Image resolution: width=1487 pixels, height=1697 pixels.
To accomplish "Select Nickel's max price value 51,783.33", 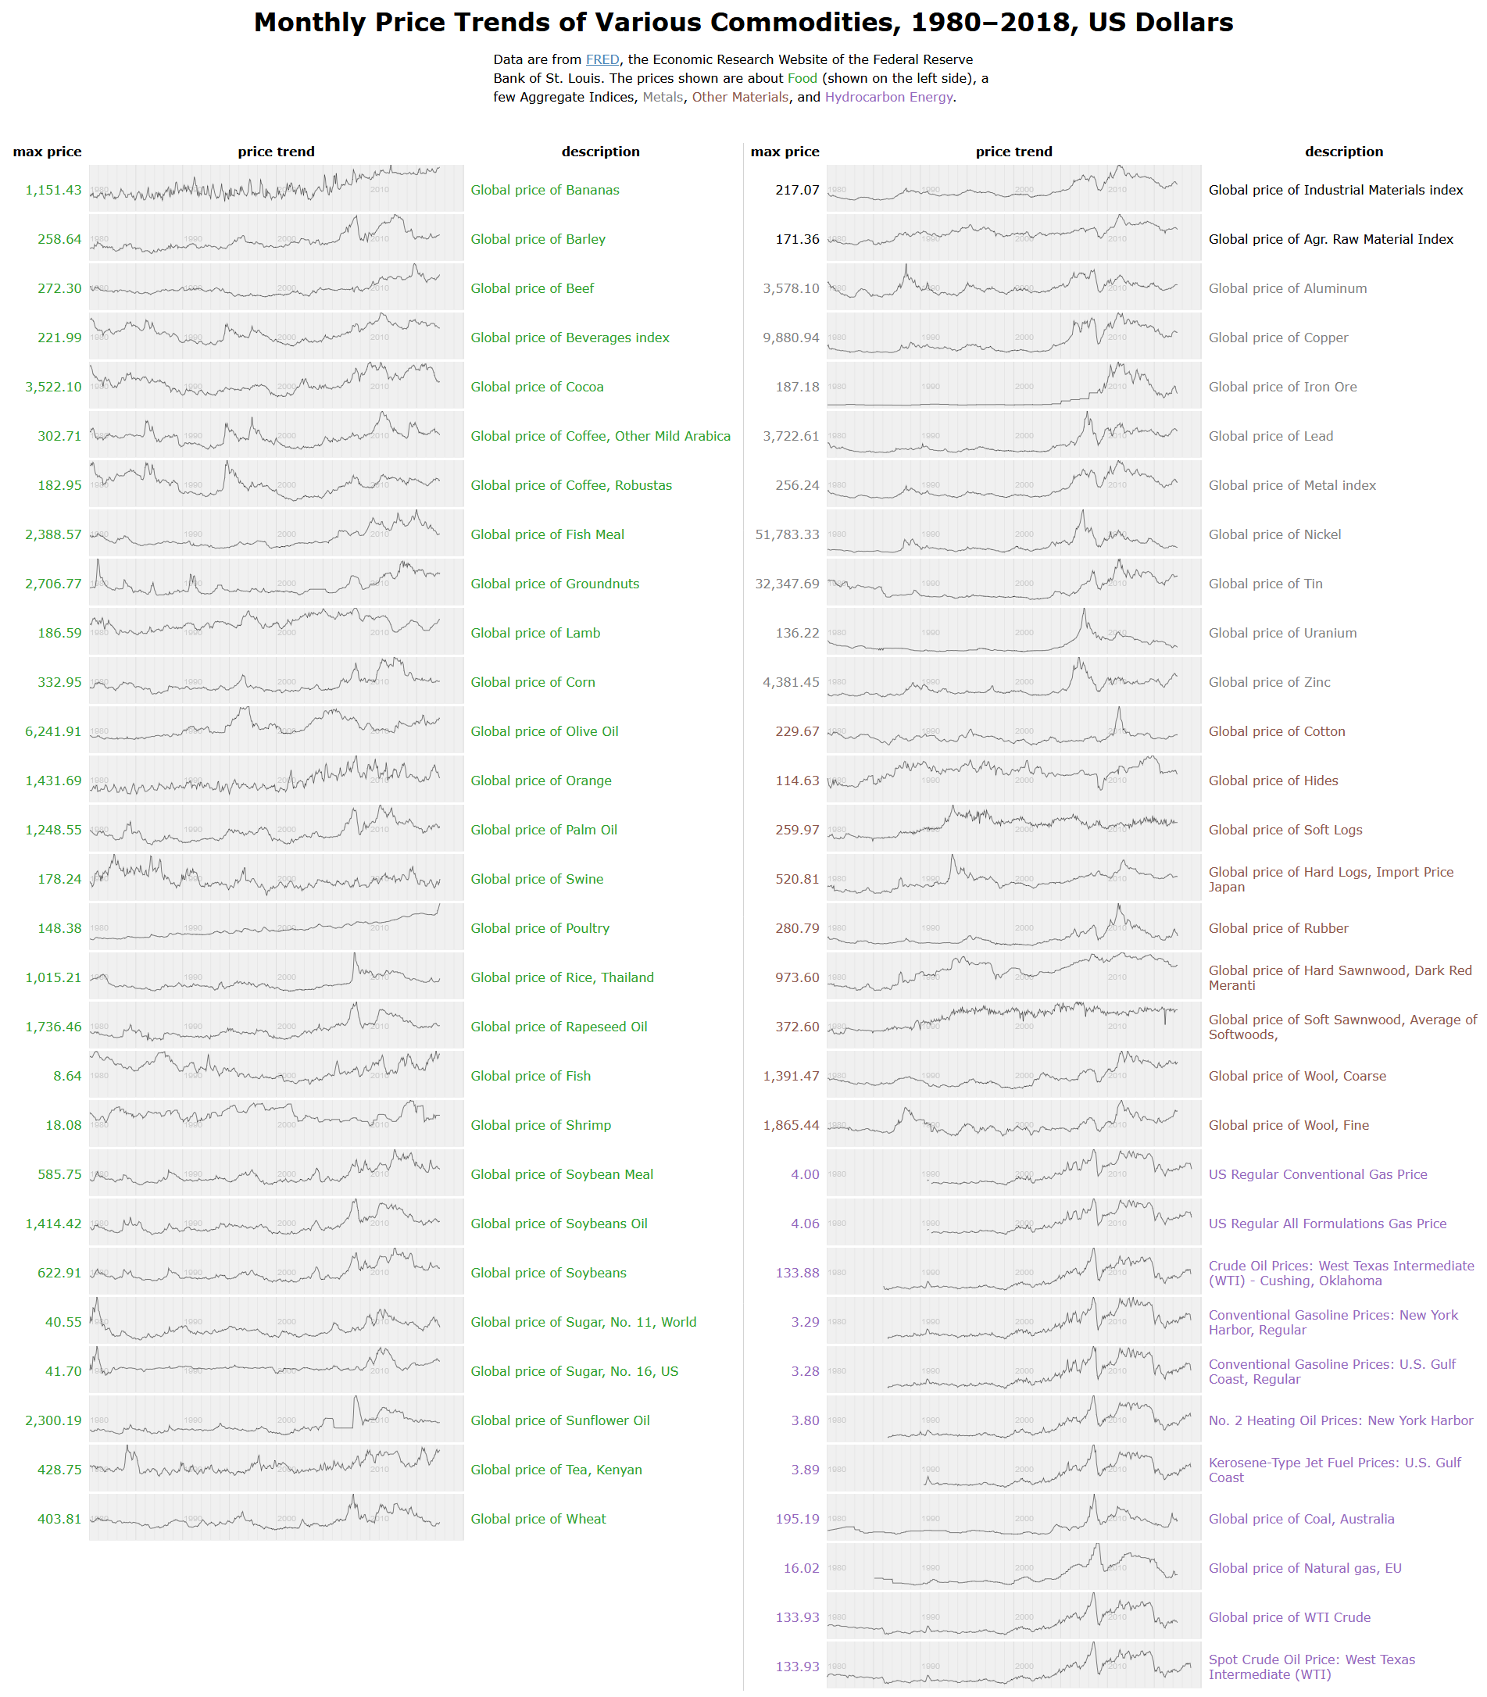I will tap(787, 534).
